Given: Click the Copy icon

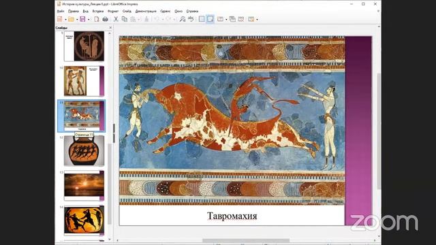Looking at the screenshot, I should pyautogui.click(x=124, y=19).
